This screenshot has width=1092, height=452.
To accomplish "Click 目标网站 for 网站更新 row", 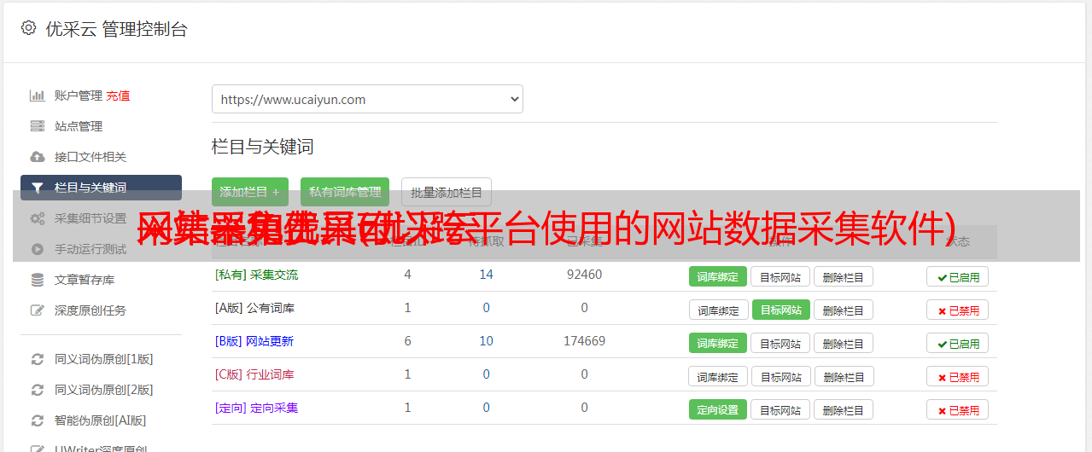I will pyautogui.click(x=780, y=343).
